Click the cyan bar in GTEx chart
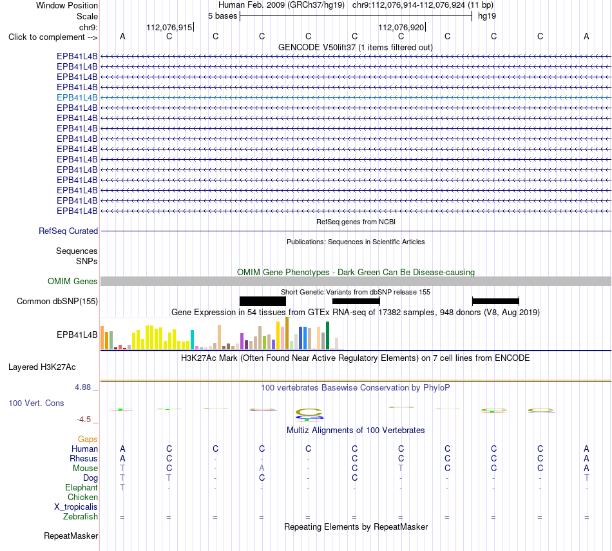 (x=193, y=340)
